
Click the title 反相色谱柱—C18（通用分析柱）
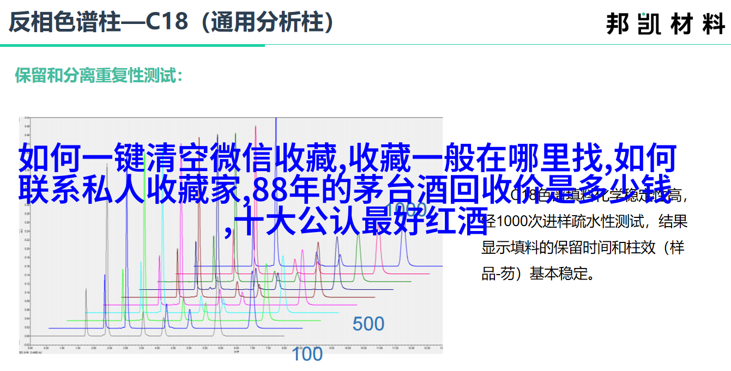click(x=172, y=22)
